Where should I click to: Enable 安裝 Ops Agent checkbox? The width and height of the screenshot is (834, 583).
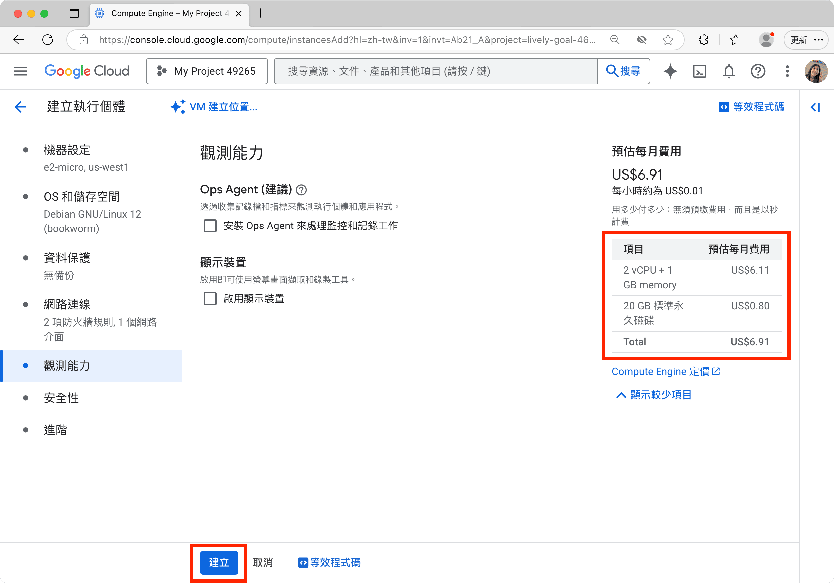210,226
